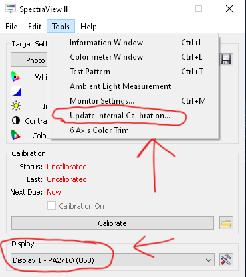Close the open Tools menu
The height and width of the screenshot is (277, 246).
[61, 27]
